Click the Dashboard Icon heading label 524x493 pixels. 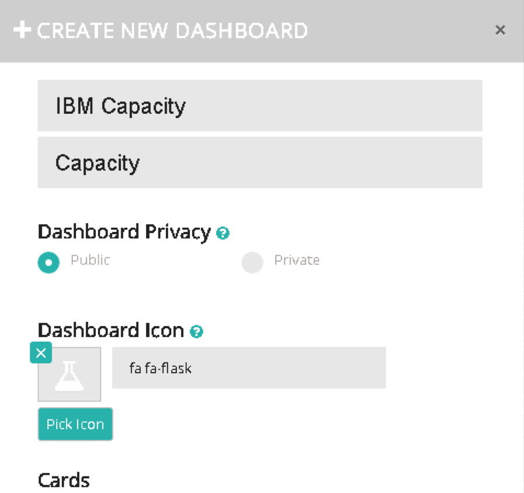tap(111, 331)
